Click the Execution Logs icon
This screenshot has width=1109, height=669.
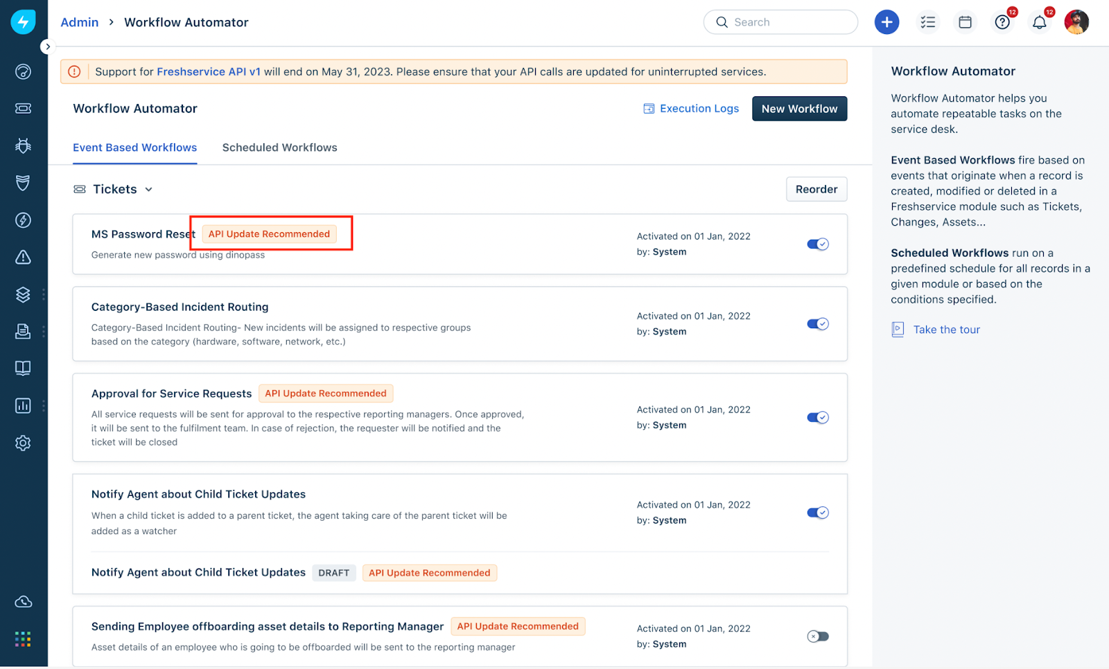pos(649,109)
